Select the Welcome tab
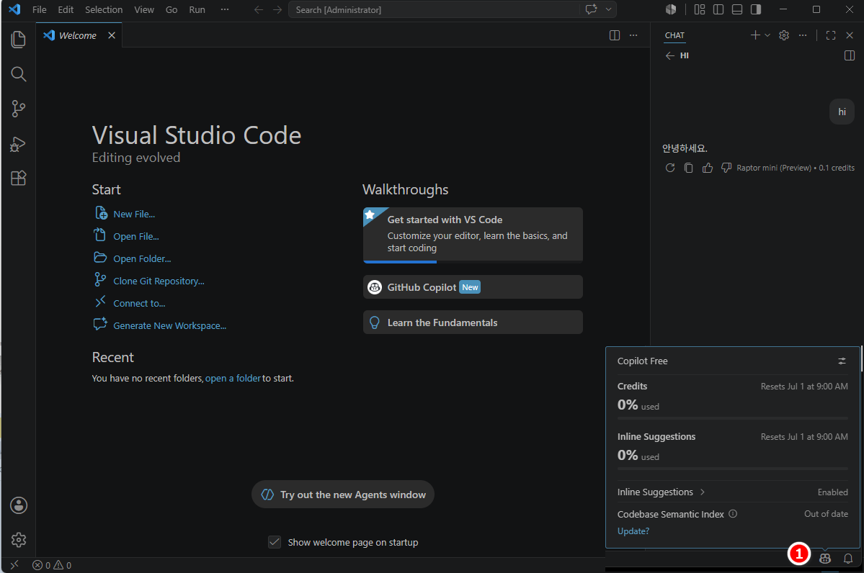Viewport: 864px width, 573px height. [79, 35]
